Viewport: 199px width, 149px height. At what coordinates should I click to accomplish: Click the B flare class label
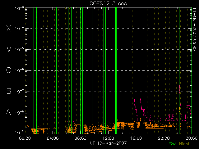coord(9,91)
